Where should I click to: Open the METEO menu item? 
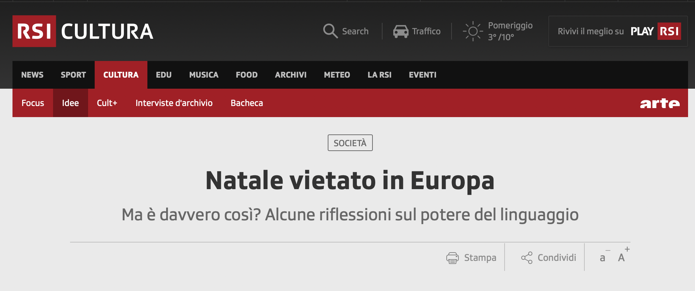click(x=337, y=75)
